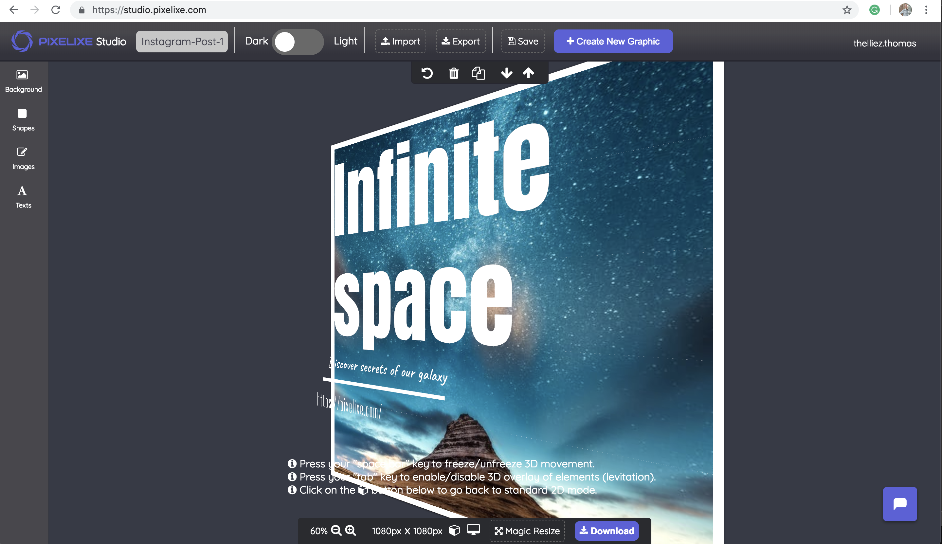
Task: Click the desktop monitor preview icon
Action: pyautogui.click(x=473, y=530)
